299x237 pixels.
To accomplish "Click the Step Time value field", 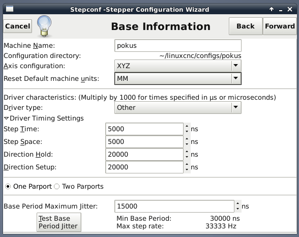I will (144, 129).
